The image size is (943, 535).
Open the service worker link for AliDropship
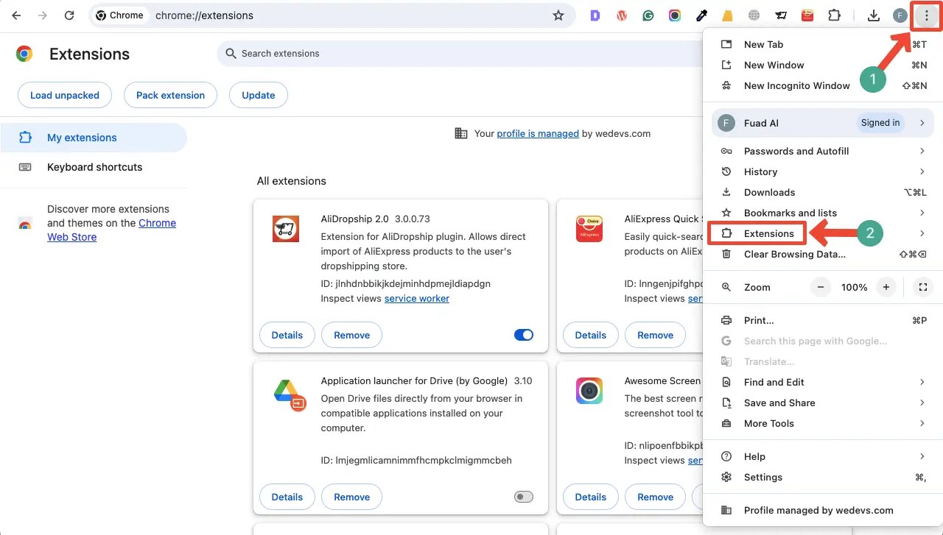click(x=416, y=298)
